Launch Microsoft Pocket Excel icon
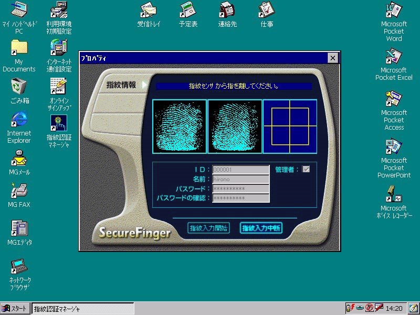 (x=394, y=57)
